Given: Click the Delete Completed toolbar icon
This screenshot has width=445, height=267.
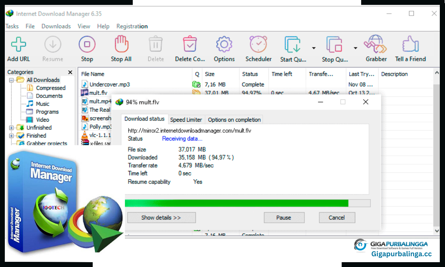Looking at the screenshot, I should click(190, 44).
